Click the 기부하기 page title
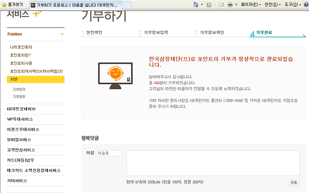This screenshot has width=309, height=193. [x=104, y=16]
